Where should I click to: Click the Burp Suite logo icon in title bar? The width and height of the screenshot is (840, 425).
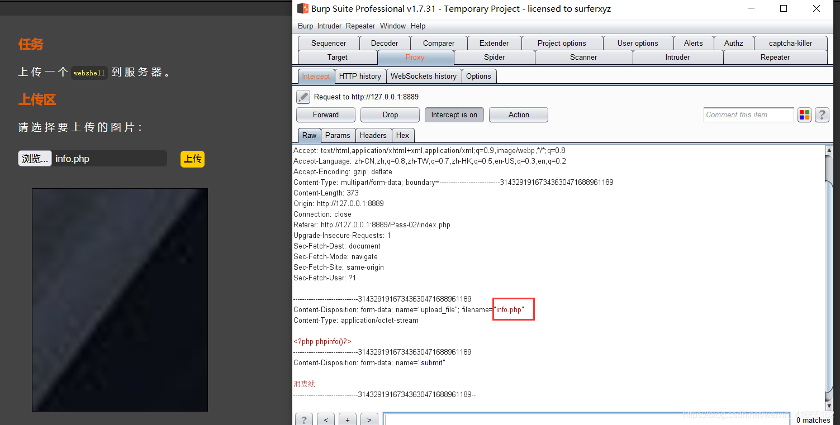[302, 8]
